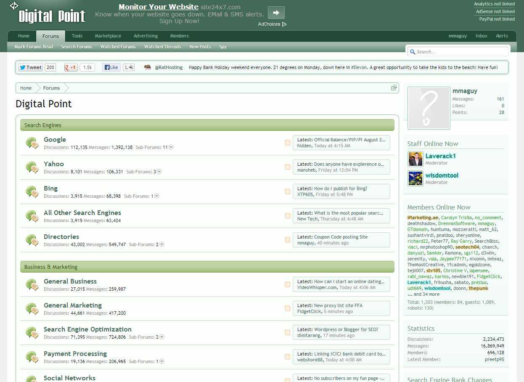Click the Google forum RSS feed icon

(x=288, y=143)
